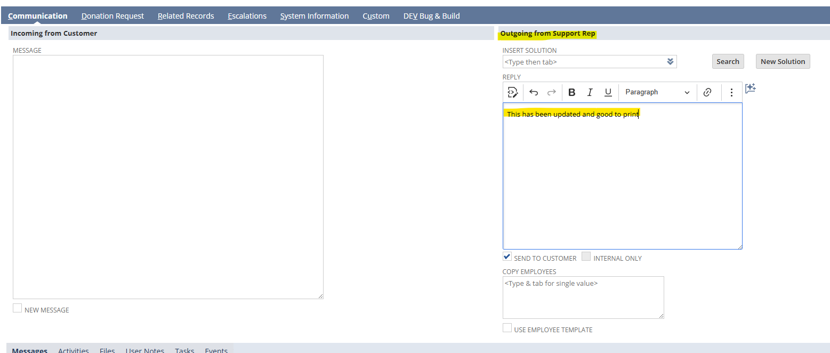Switch to User Notes subtab
The image size is (830, 353).
[145, 350]
